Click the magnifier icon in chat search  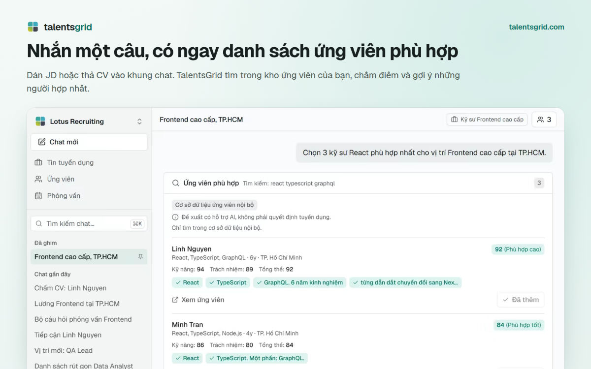coord(39,223)
